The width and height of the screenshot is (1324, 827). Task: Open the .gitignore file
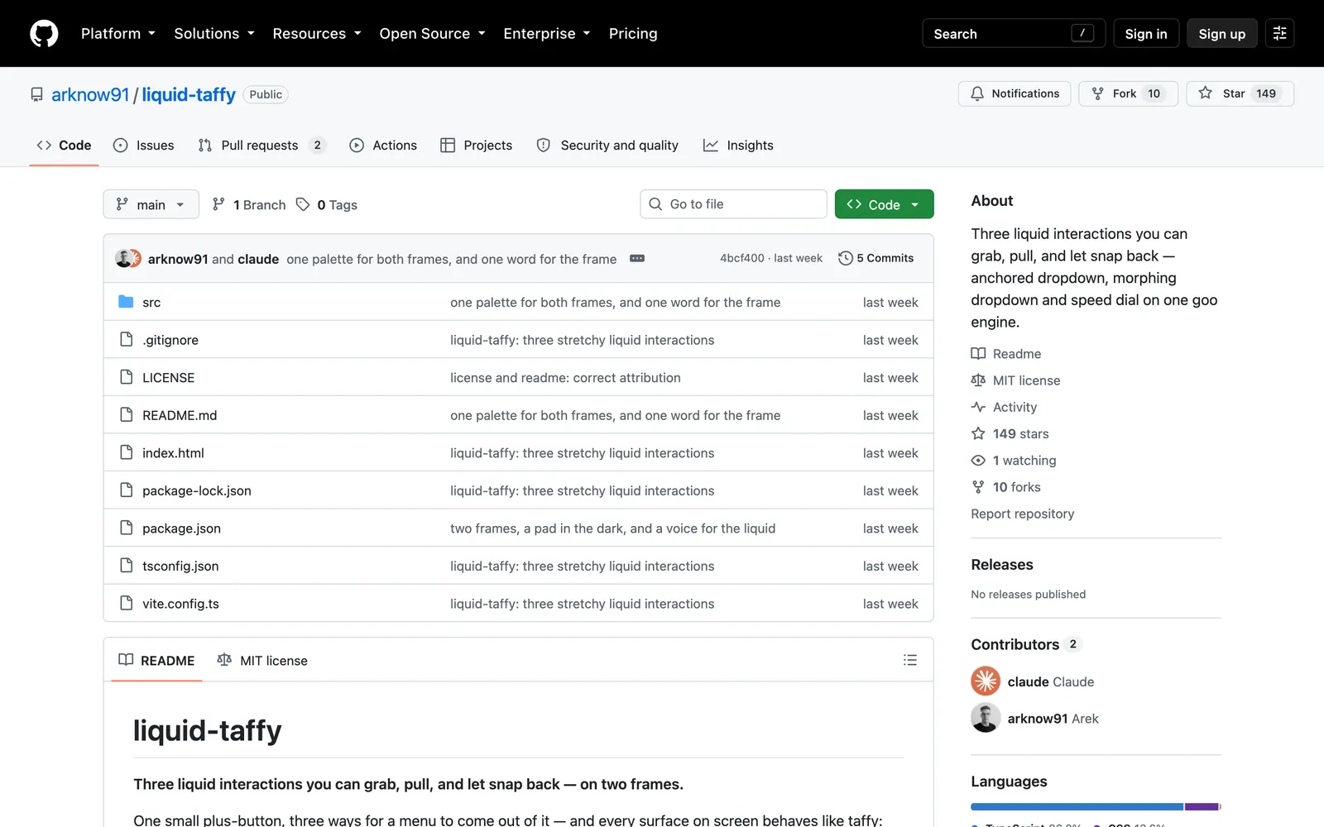click(170, 340)
